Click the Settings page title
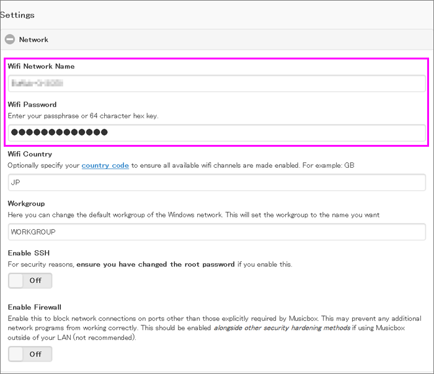 (17, 15)
